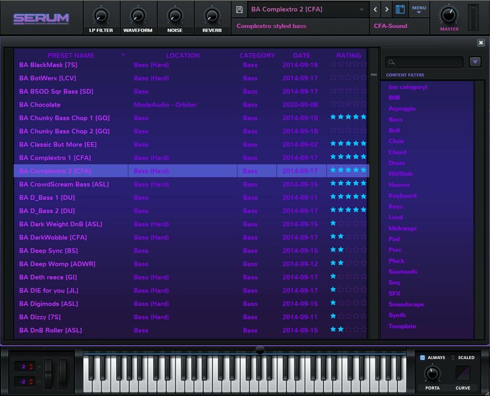Viewport: 490px width, 396px height.
Task: Click the save preset floppy icon
Action: click(x=239, y=9)
